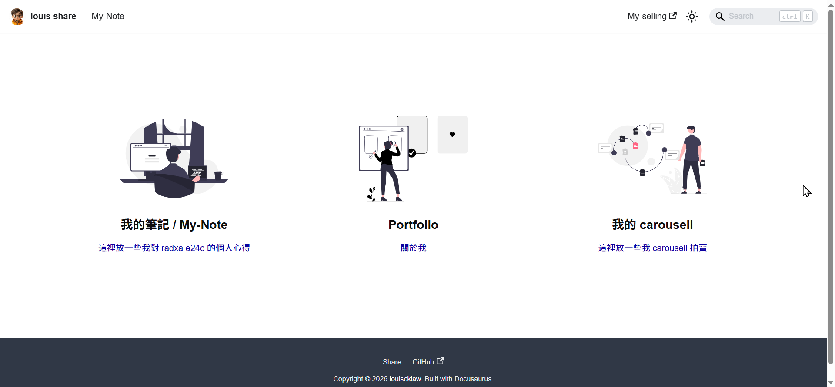Click the Share footer link
The image size is (835, 387).
392,362
